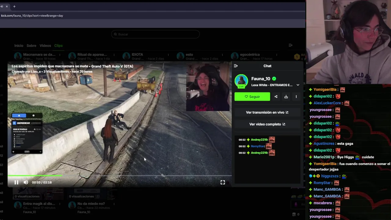Click Mario2001p 'Bye Higgs' message
The height and width of the screenshot is (220, 391).
pos(342,157)
